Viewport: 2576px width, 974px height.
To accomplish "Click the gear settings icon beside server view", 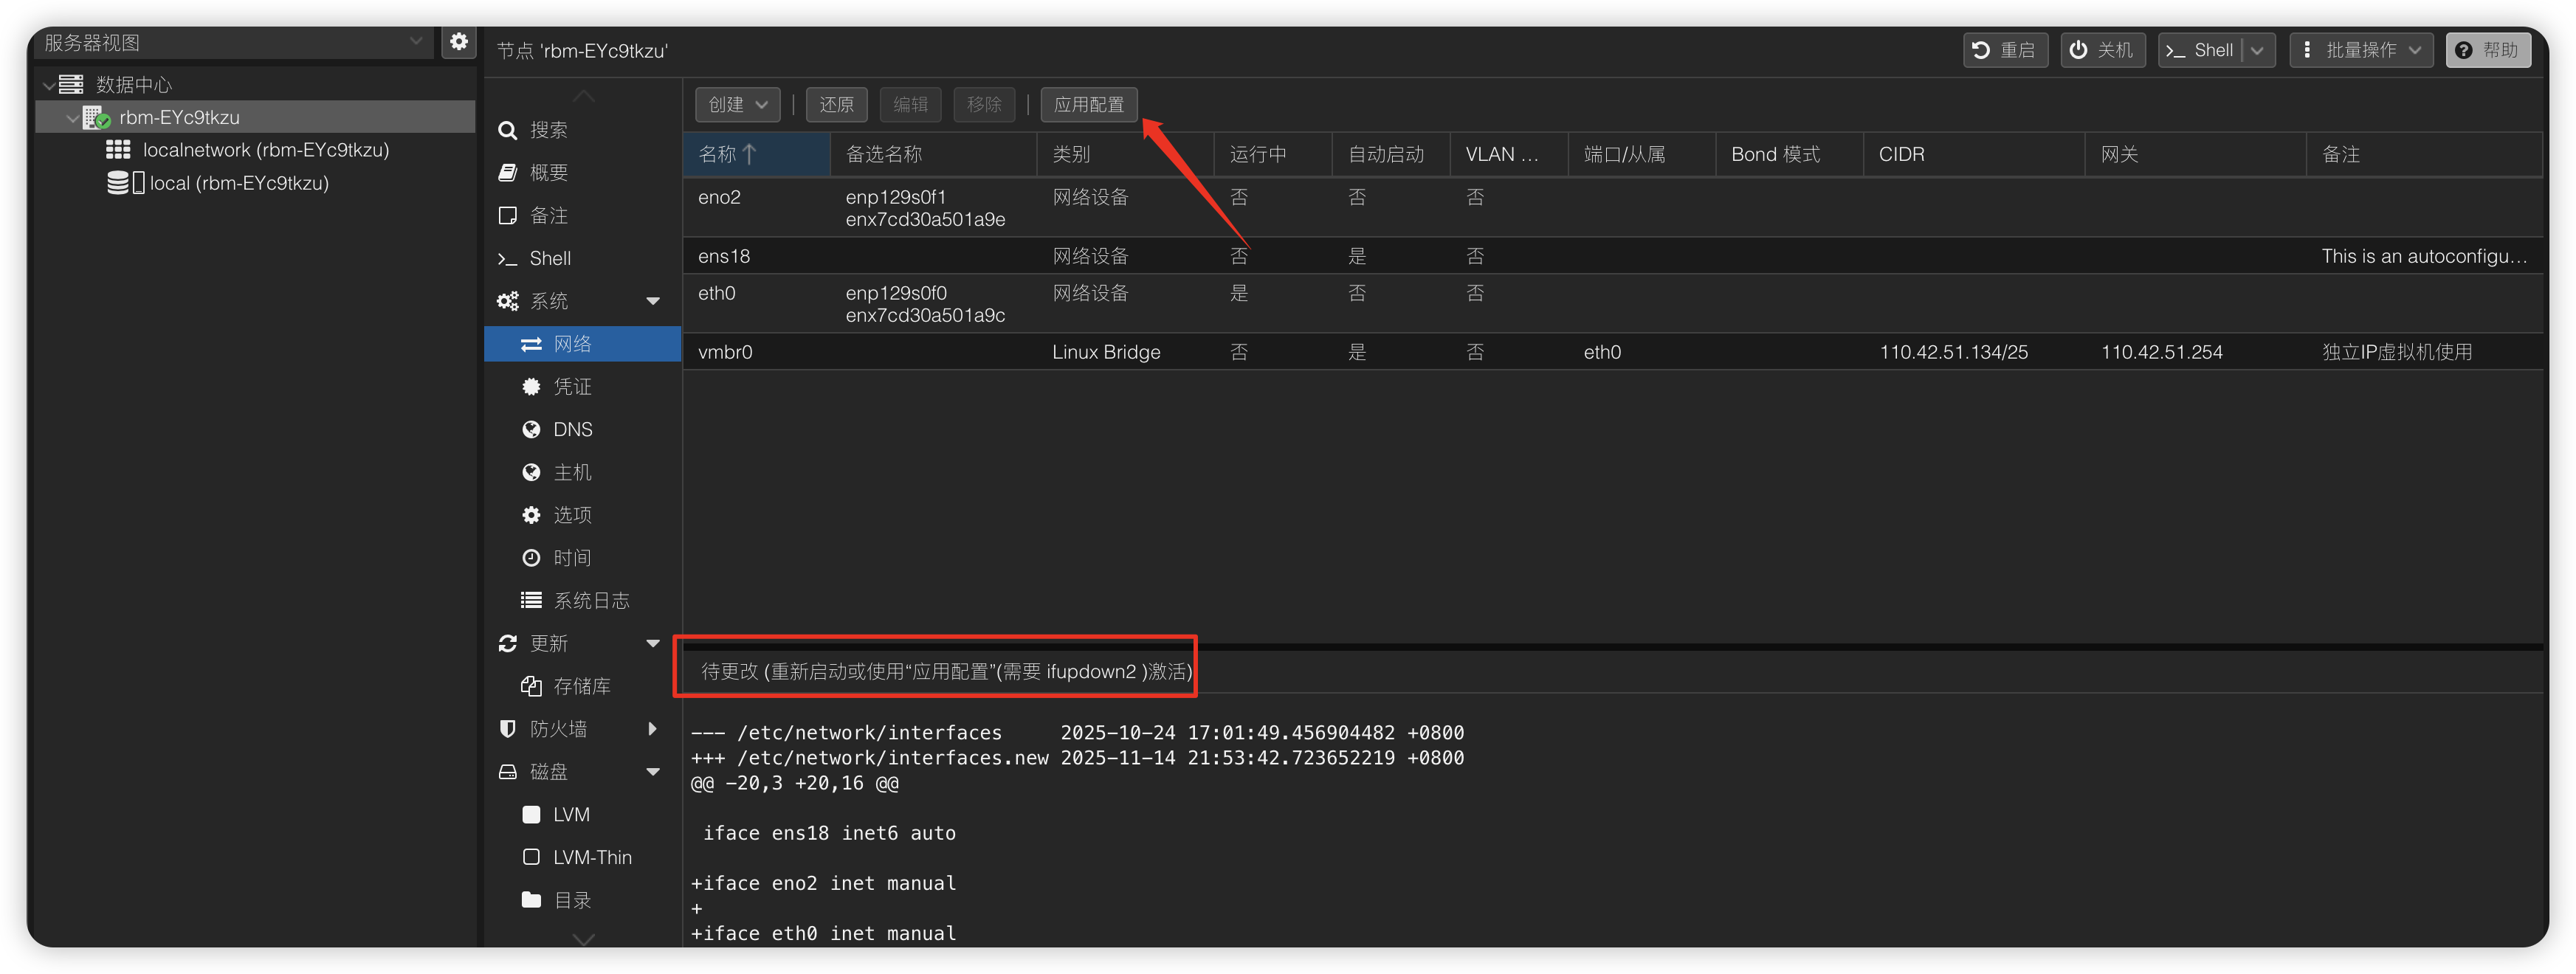I will click(458, 42).
